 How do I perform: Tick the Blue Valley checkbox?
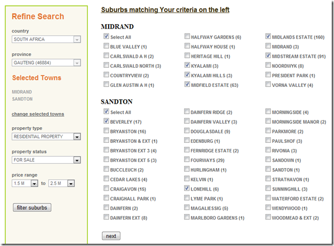pyautogui.click(x=106, y=46)
